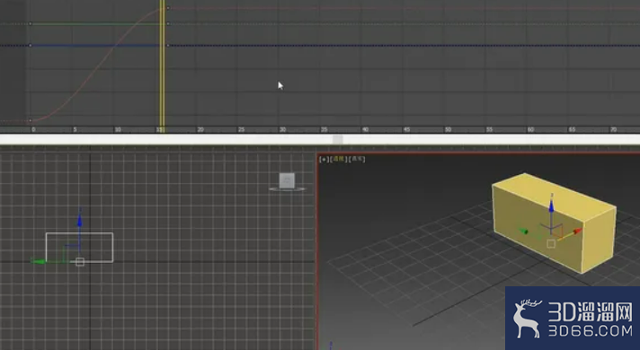Screen dimensions: 640x350
Task: Click the pivot square marker in wireframe viewport
Action: click(x=80, y=262)
